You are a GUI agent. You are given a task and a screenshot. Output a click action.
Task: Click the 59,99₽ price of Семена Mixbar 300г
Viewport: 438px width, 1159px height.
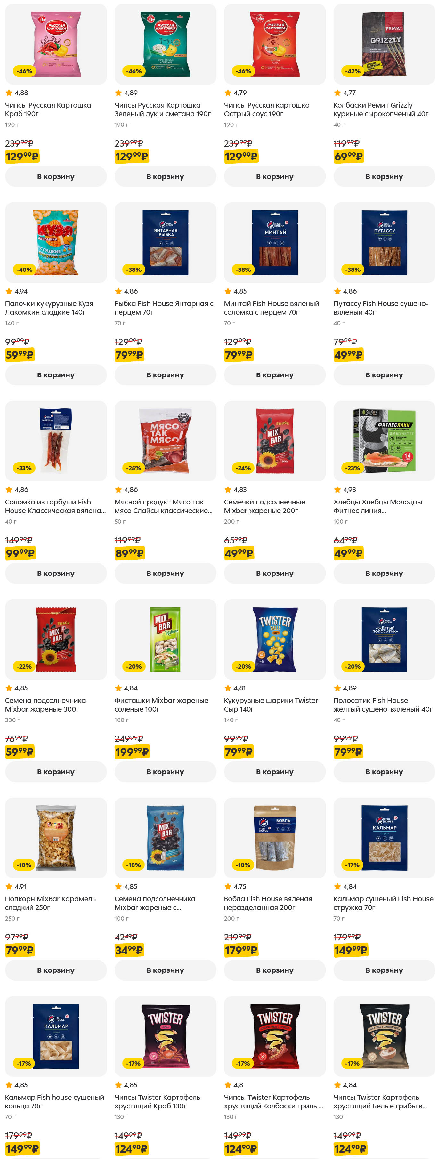click(20, 751)
